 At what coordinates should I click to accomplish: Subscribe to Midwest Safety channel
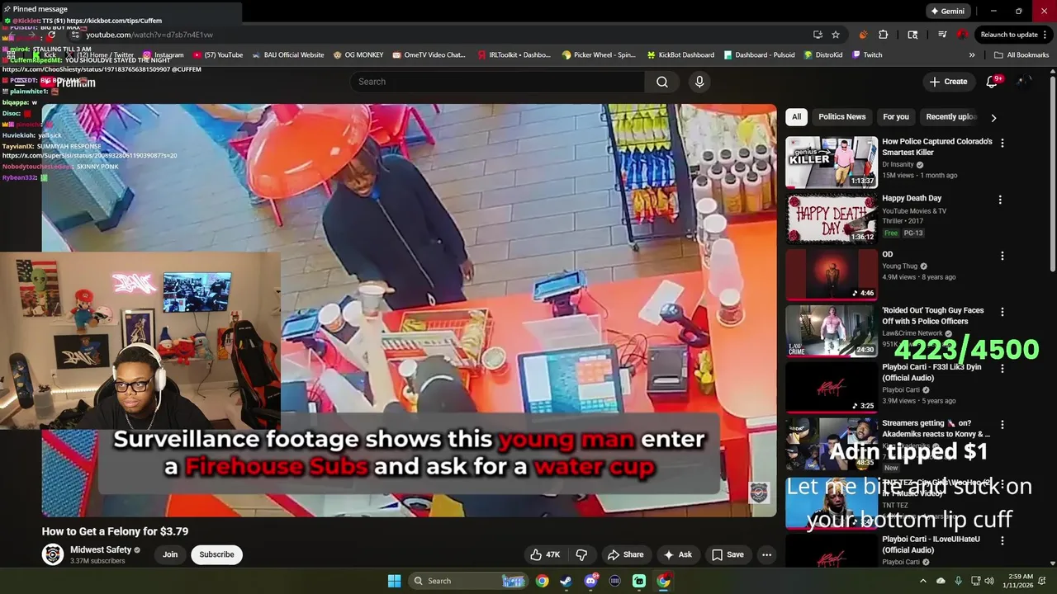(x=216, y=554)
